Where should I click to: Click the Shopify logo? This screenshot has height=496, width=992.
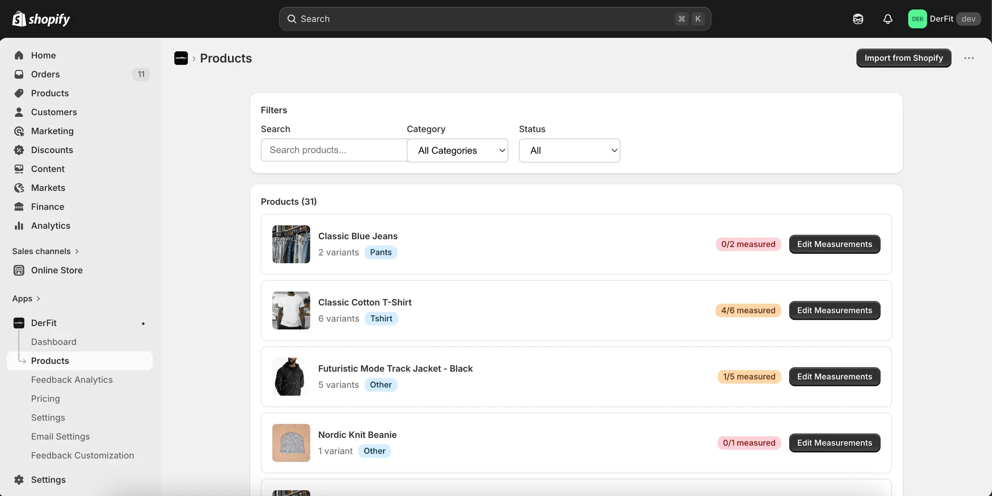[41, 19]
